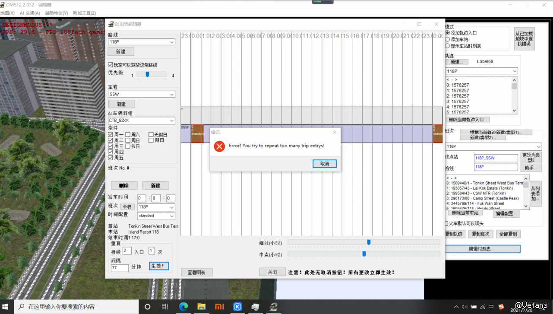This screenshot has width=553, height=314.
Task: Launch Microsoft Edge from the taskbar
Action: [183, 307]
